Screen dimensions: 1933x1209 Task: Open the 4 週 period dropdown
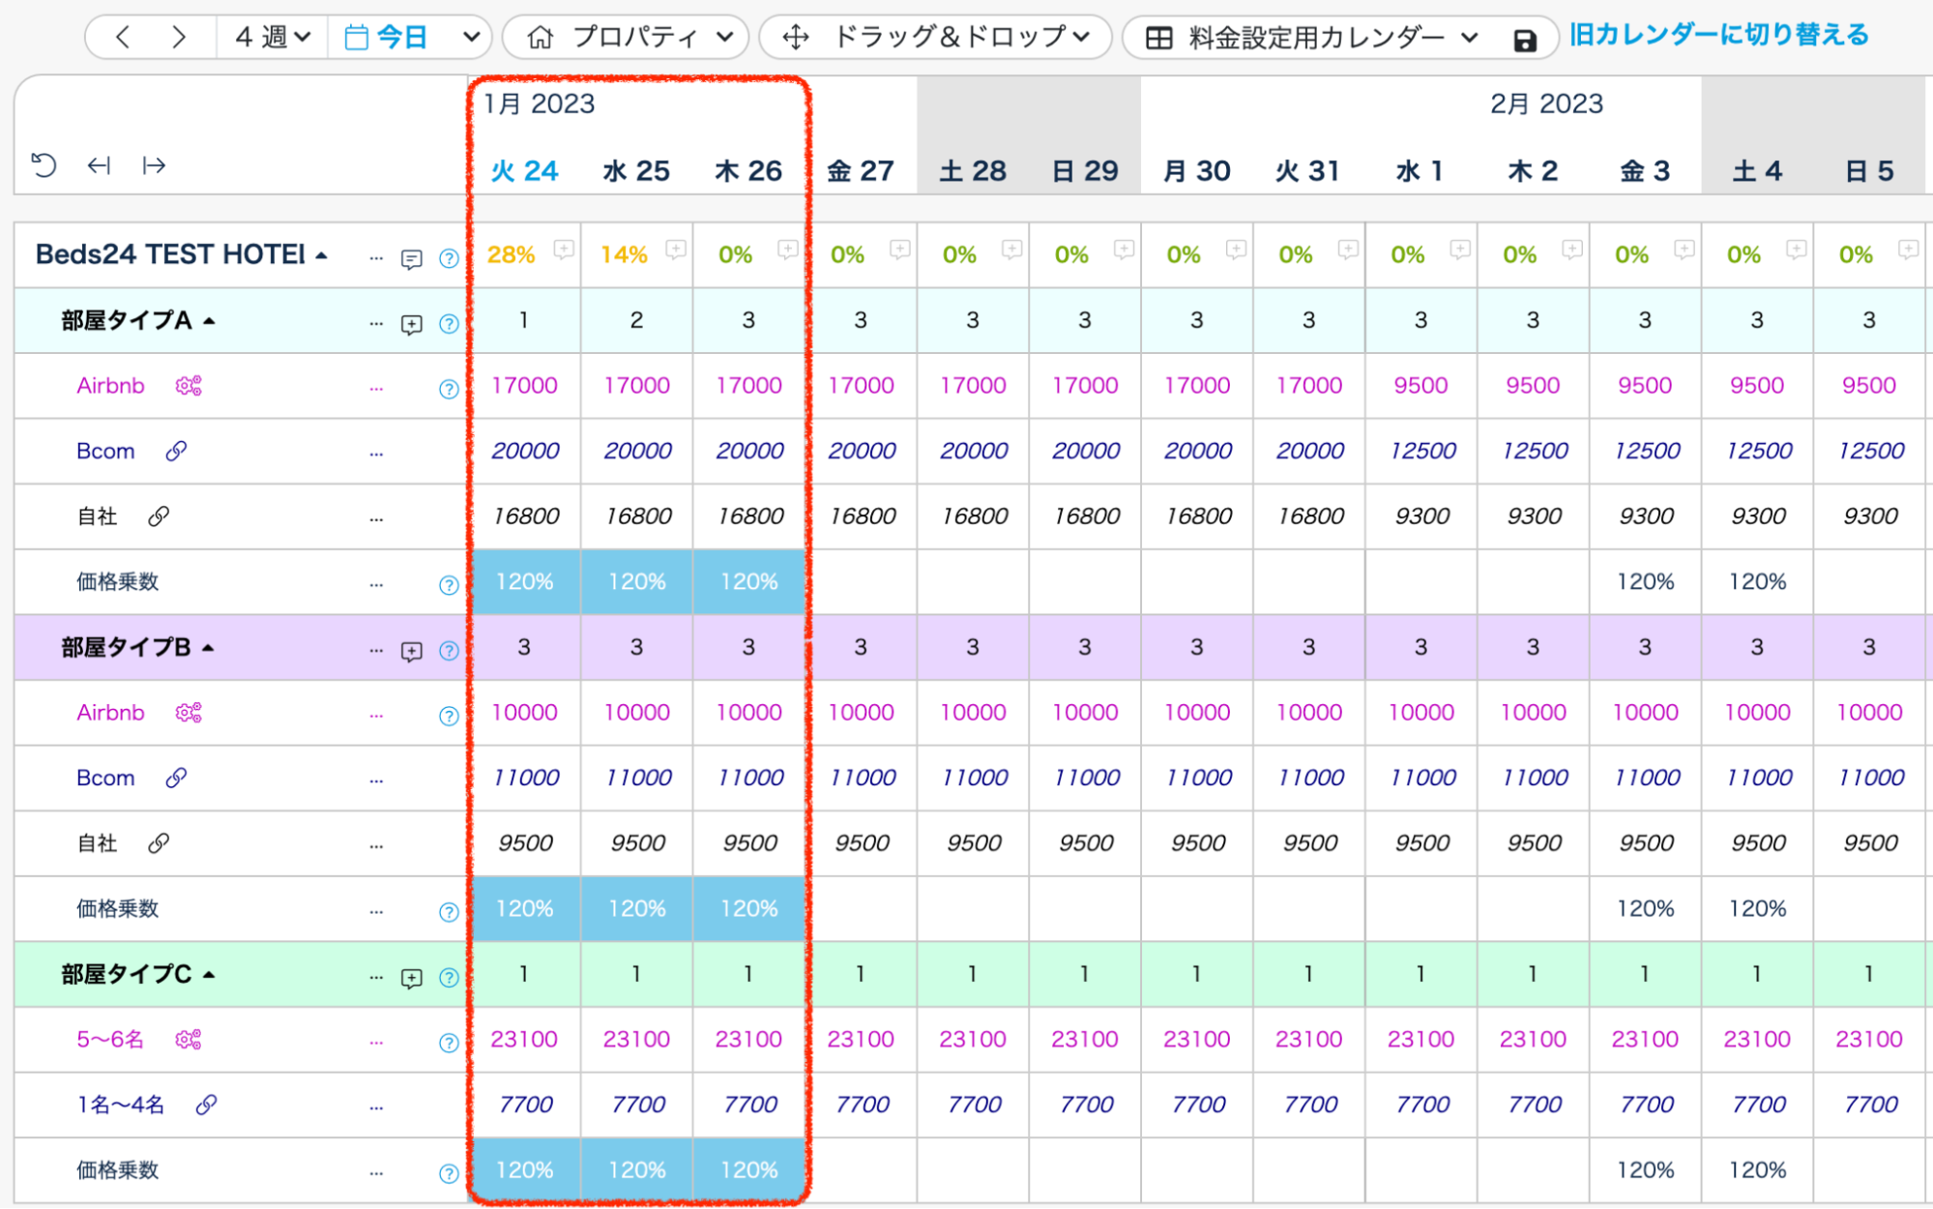273,38
